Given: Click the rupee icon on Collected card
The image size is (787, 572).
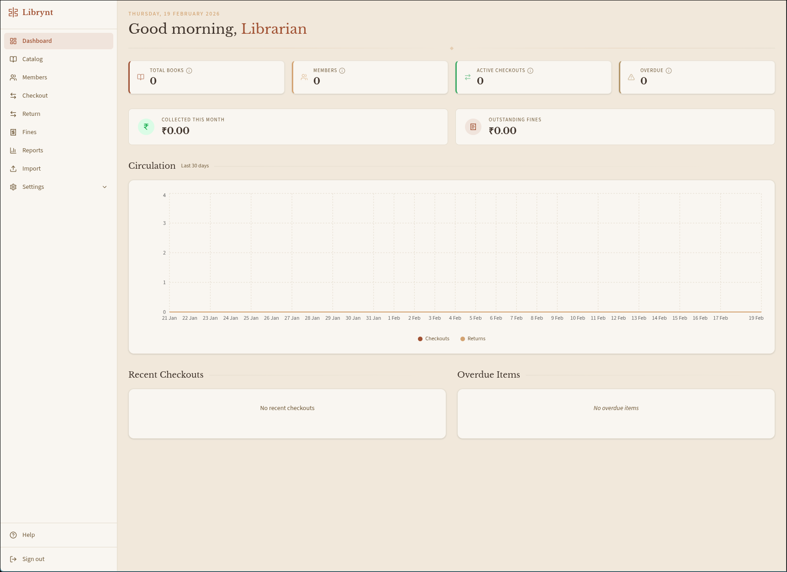Looking at the screenshot, I should point(146,126).
